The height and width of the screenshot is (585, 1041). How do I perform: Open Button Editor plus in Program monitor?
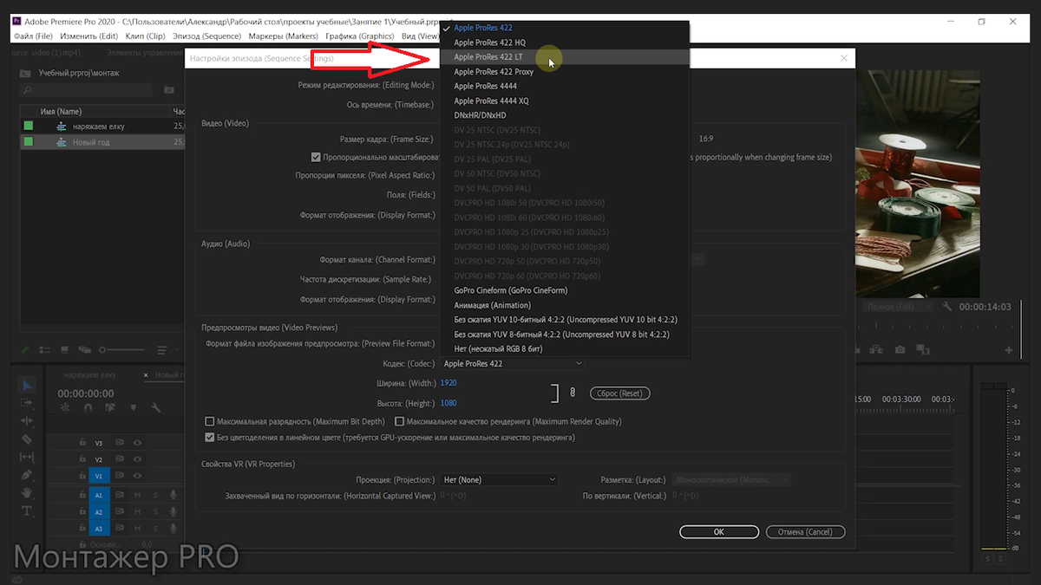[1009, 350]
